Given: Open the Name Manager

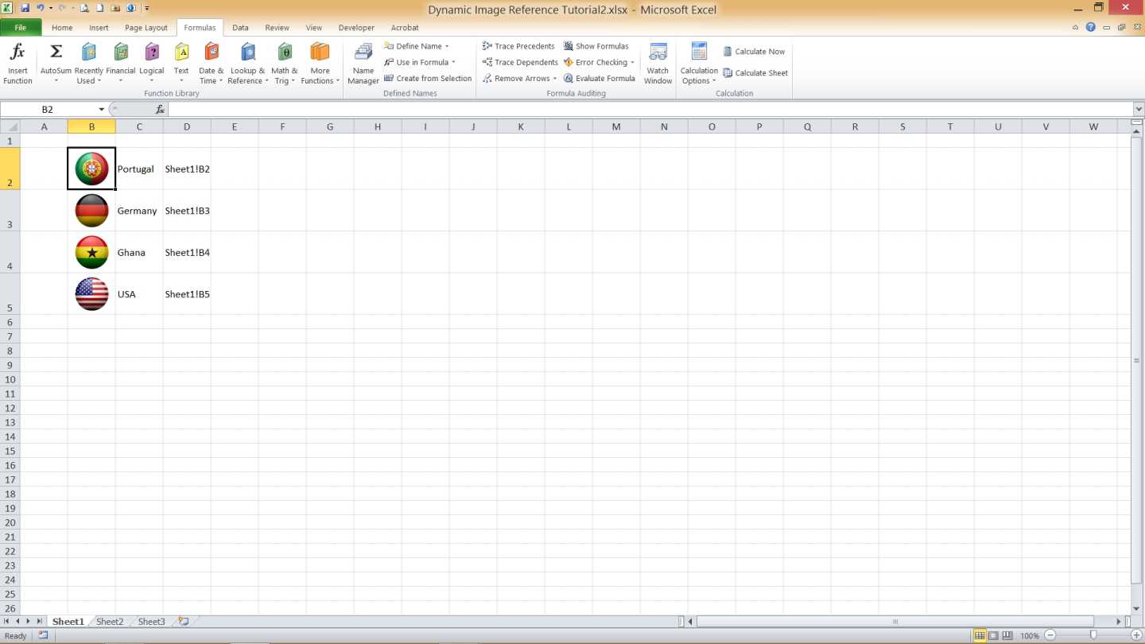Looking at the screenshot, I should (363, 64).
